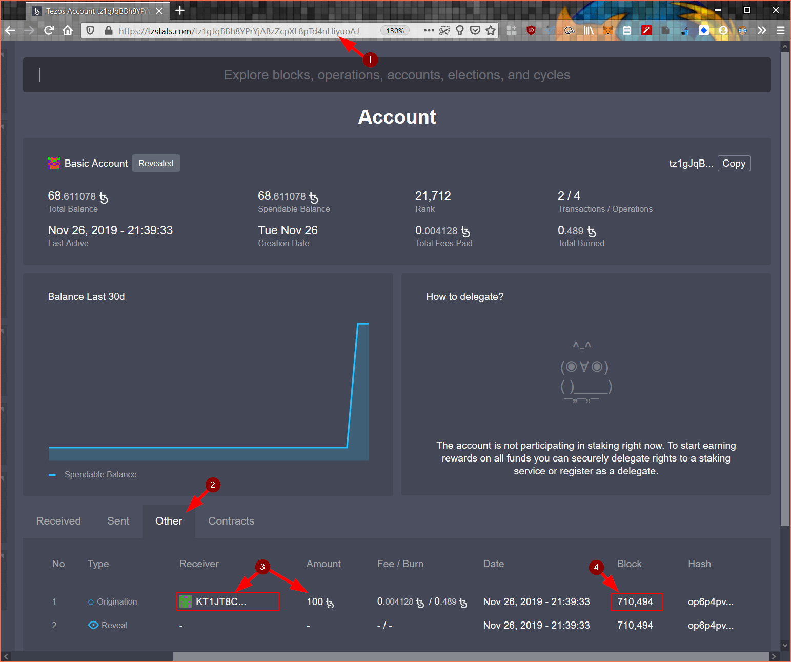The height and width of the screenshot is (662, 791).
Task: Open tracking protection shield info
Action: tap(90, 31)
